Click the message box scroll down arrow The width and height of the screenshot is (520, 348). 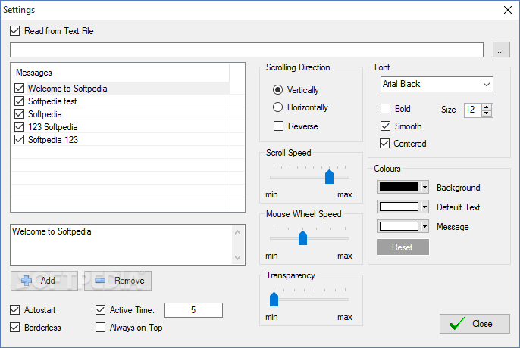(x=237, y=258)
